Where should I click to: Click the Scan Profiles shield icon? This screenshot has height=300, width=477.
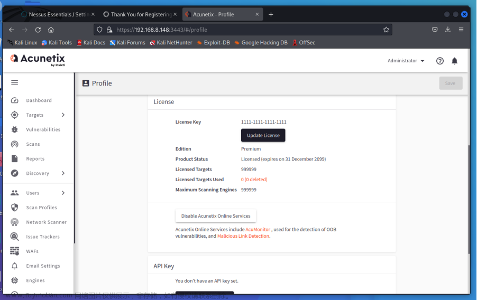[15, 208]
